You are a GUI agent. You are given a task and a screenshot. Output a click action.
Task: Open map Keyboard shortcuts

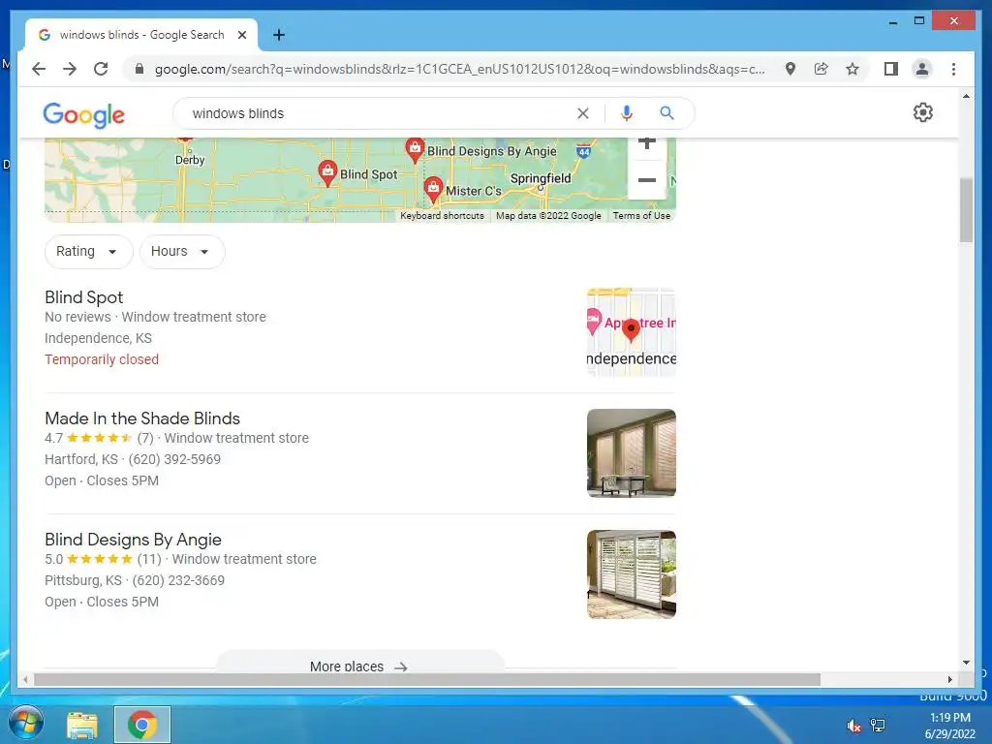[442, 216]
